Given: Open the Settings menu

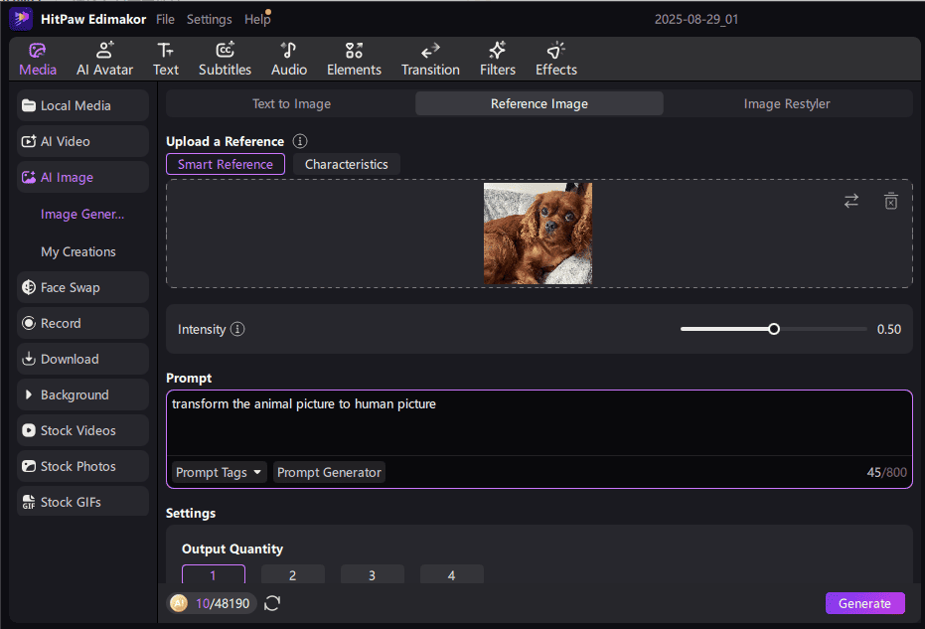Looking at the screenshot, I should [x=210, y=20].
